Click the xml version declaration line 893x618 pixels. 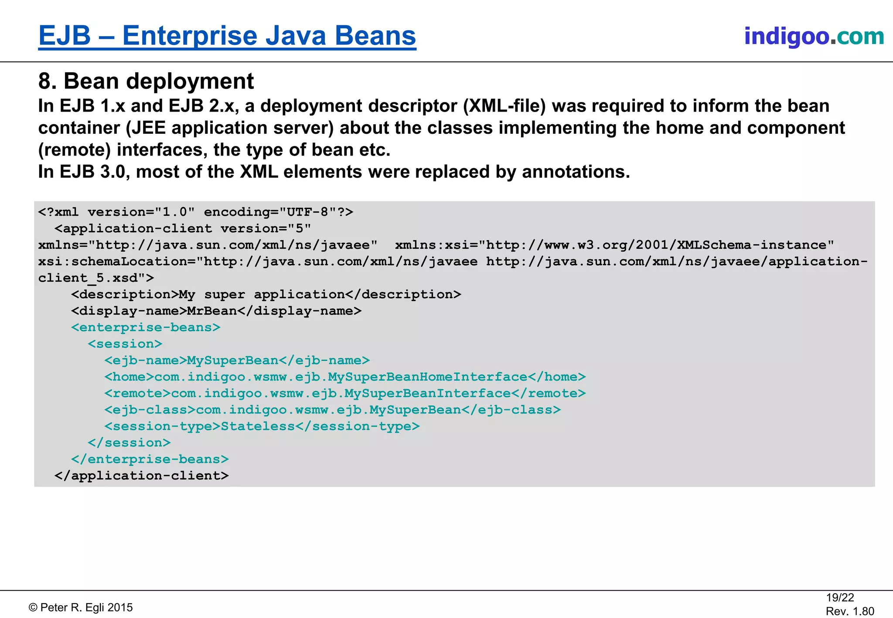point(196,212)
